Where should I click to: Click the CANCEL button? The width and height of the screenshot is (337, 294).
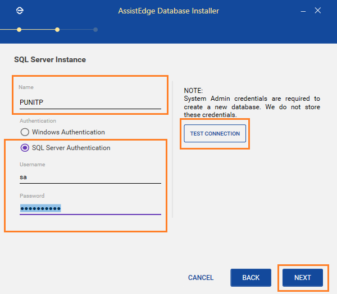201,278
